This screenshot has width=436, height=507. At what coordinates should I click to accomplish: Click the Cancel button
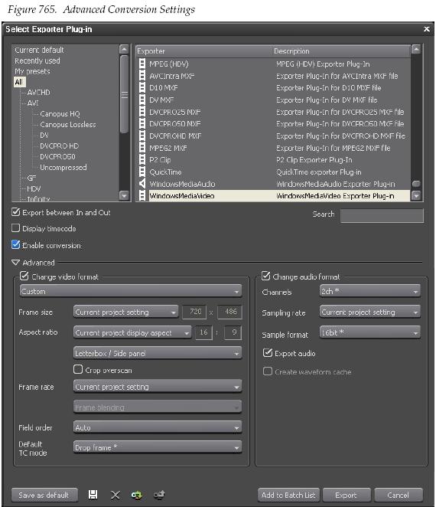tap(399, 495)
